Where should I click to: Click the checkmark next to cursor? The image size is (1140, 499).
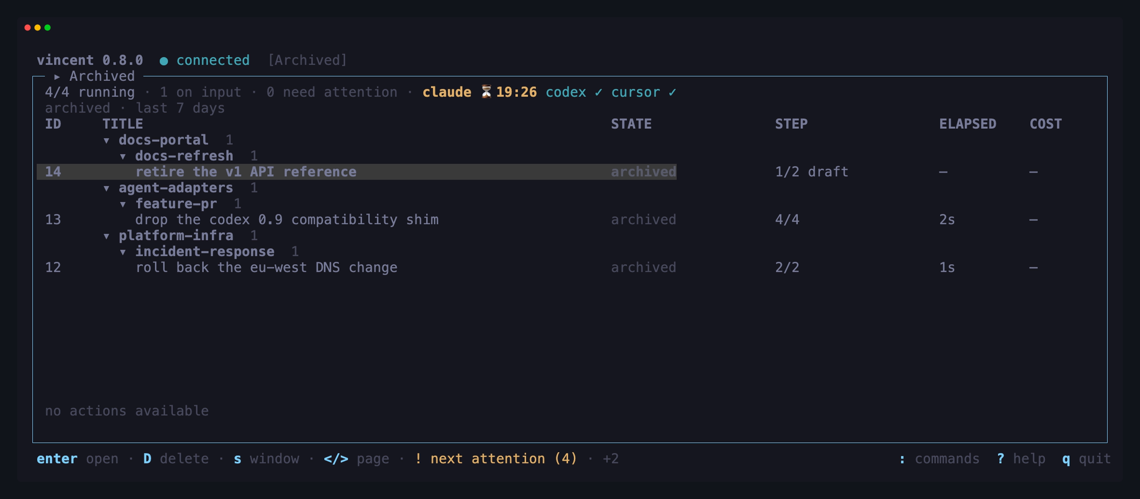point(672,92)
